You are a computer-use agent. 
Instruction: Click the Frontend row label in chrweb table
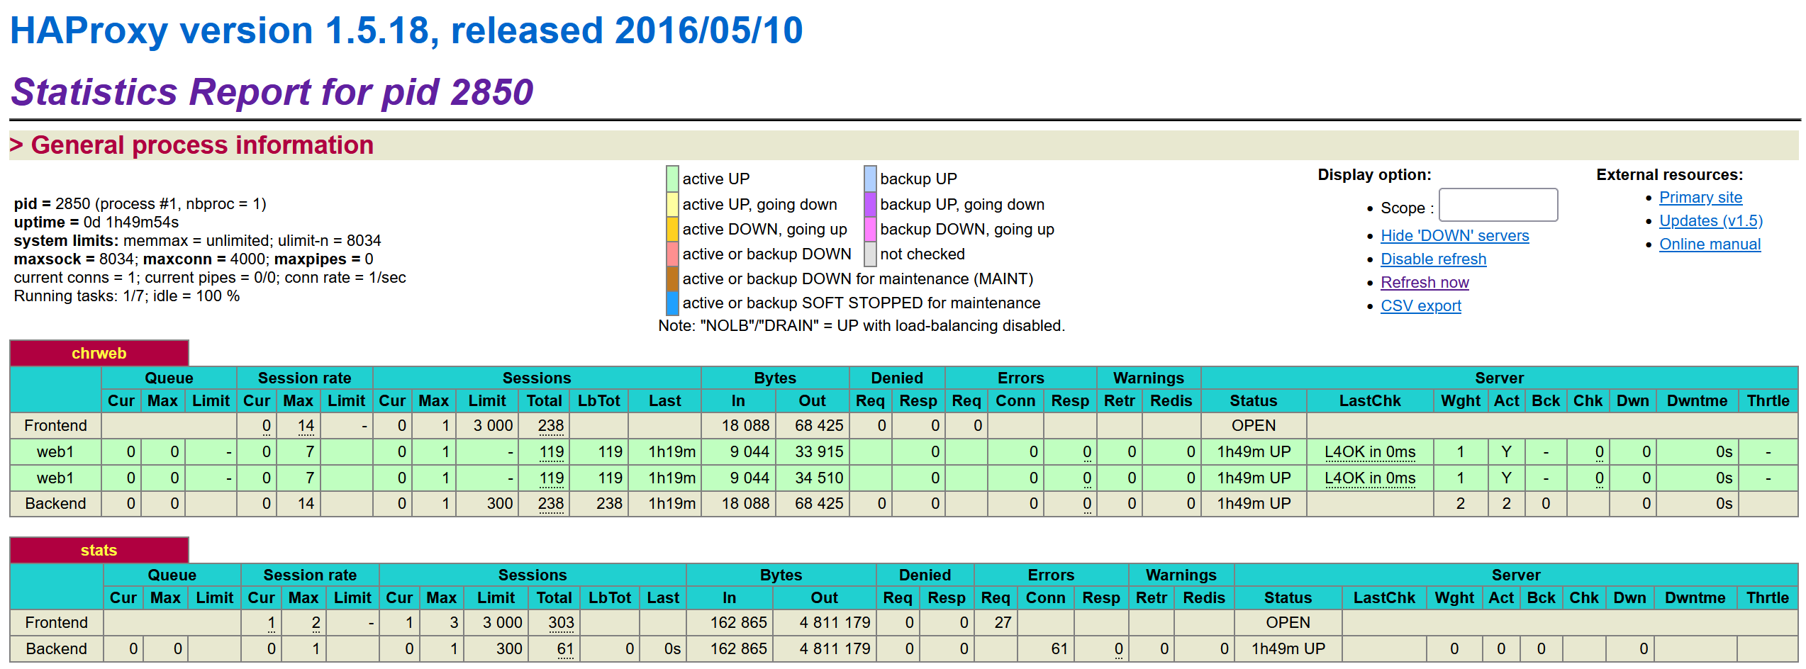(x=55, y=425)
